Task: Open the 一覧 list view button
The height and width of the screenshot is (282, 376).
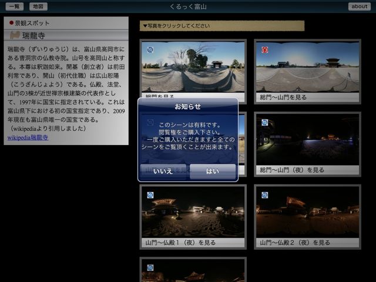Action: [14, 6]
